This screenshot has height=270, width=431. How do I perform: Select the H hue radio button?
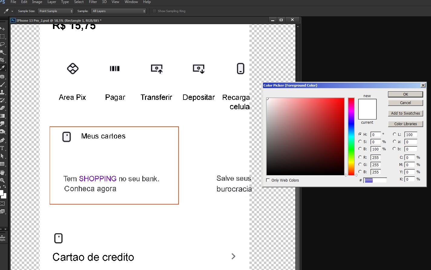360,134
